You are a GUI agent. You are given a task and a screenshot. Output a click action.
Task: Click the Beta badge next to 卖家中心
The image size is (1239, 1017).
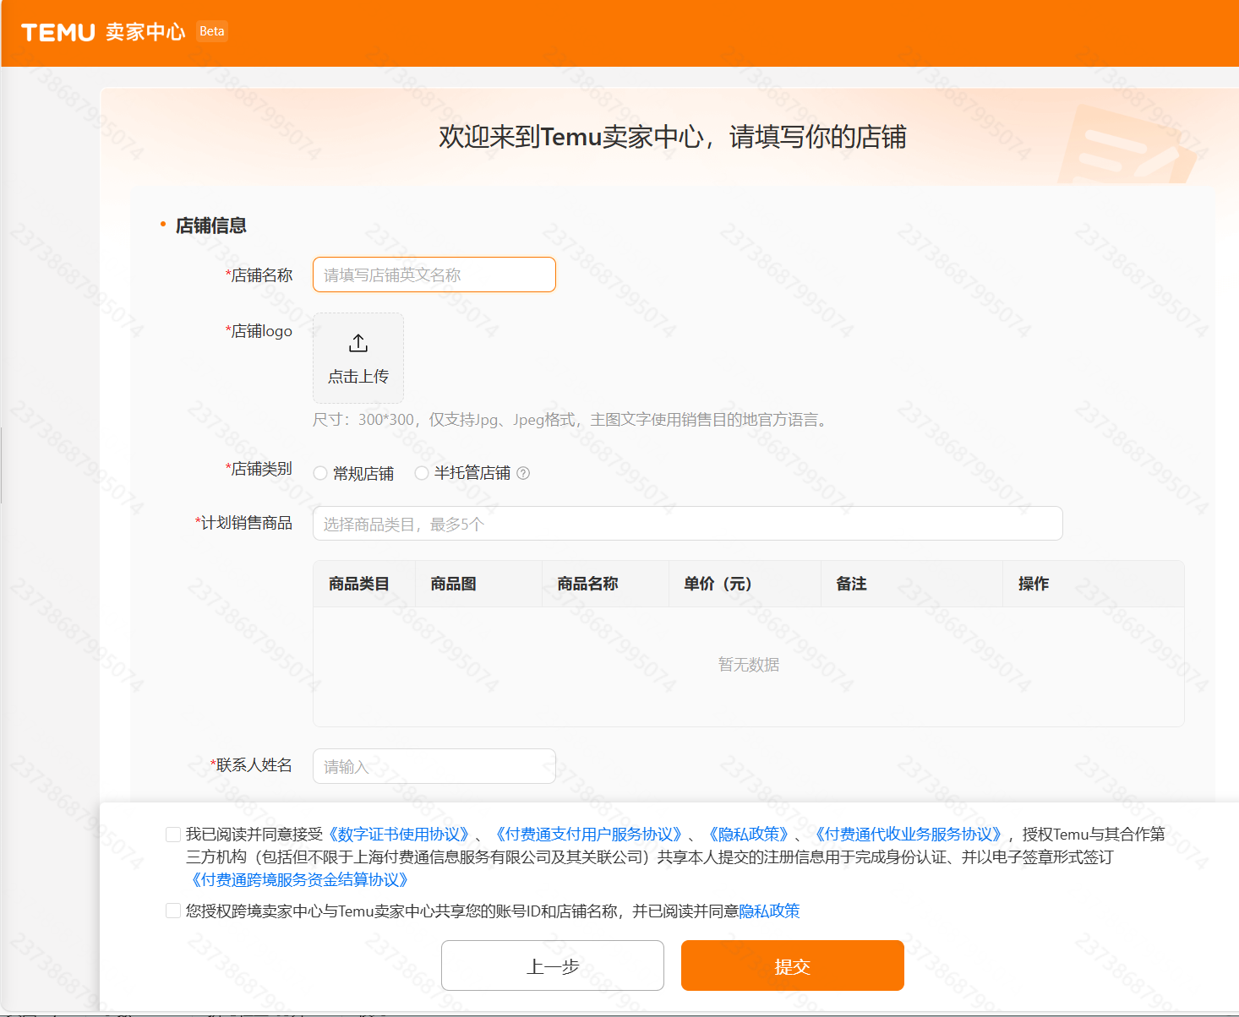pyautogui.click(x=211, y=31)
